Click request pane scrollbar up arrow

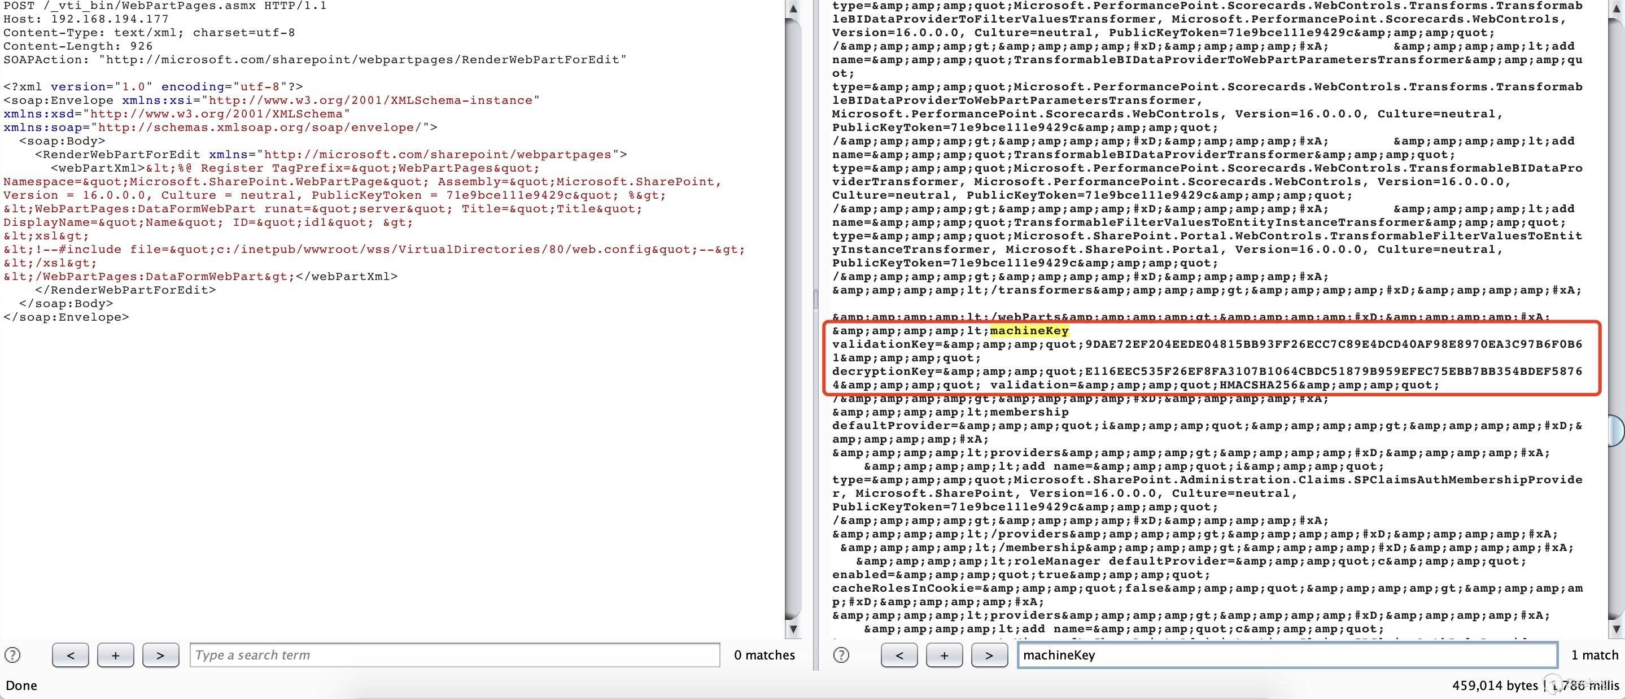pos(793,9)
